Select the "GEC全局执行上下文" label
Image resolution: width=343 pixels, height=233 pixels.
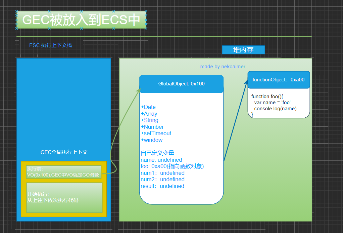(x=64, y=152)
